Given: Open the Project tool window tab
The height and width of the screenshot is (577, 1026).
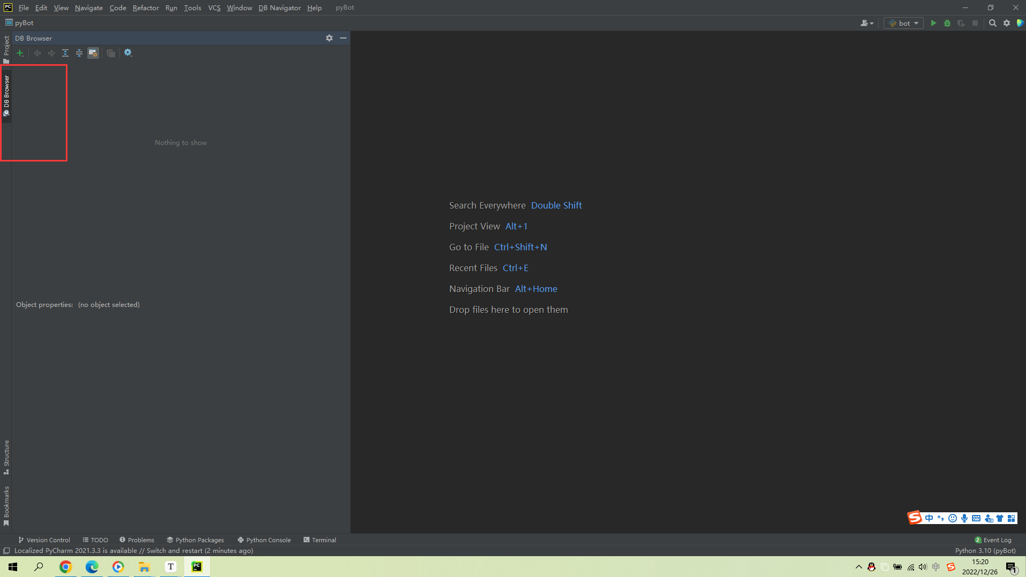Looking at the screenshot, I should 6,49.
